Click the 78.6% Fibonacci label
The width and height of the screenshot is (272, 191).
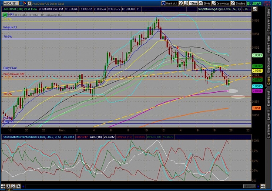coord(7,37)
